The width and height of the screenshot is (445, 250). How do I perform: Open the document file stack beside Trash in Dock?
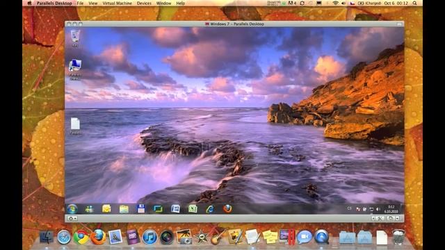coord(382,237)
